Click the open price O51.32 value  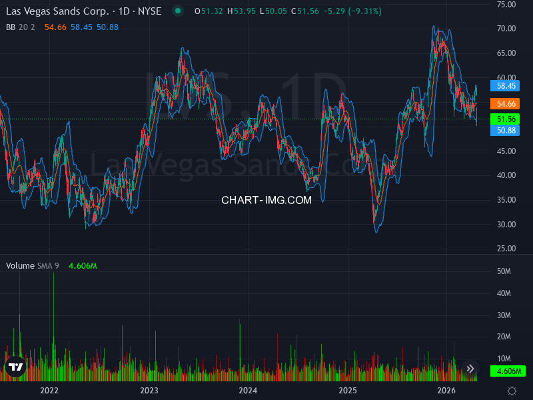209,11
